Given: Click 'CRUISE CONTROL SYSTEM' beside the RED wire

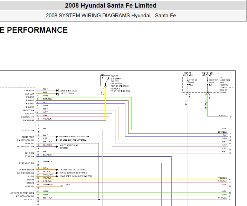Looking at the screenshot, I should [x=73, y=140].
